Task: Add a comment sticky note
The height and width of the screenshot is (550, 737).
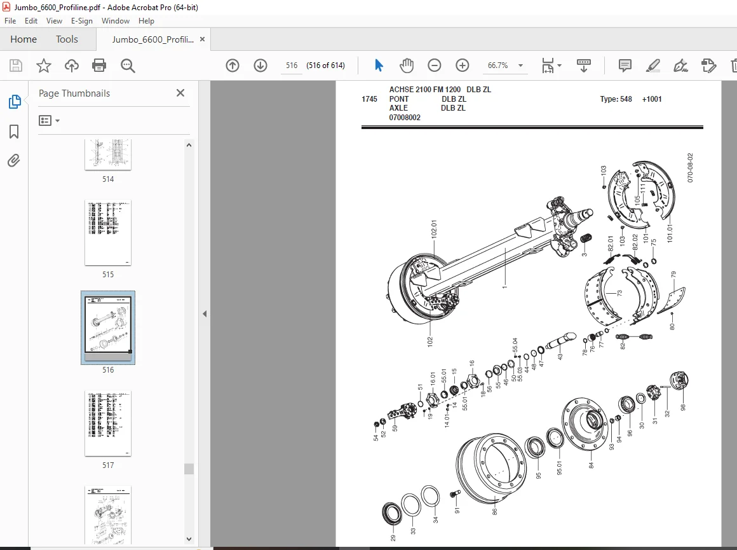Action: [625, 65]
